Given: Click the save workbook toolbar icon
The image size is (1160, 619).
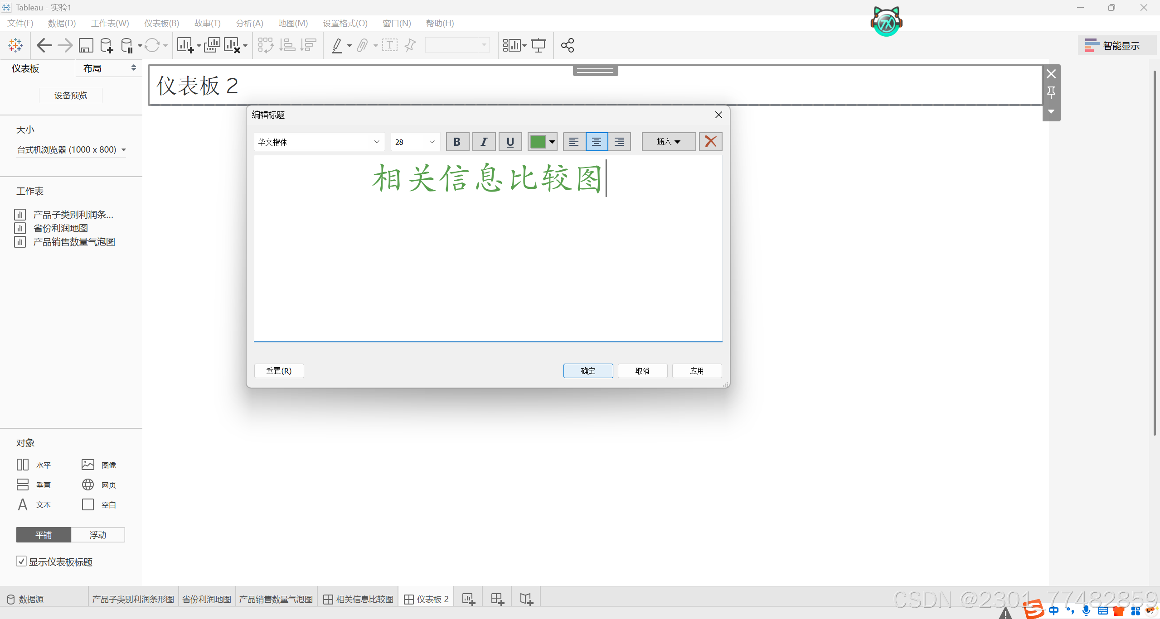Looking at the screenshot, I should pos(86,45).
